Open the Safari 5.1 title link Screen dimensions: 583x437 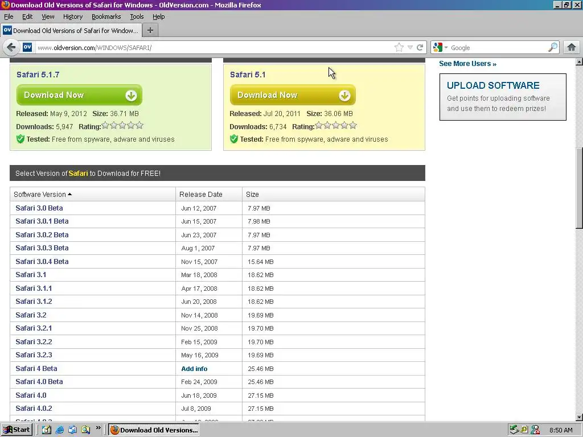point(248,75)
